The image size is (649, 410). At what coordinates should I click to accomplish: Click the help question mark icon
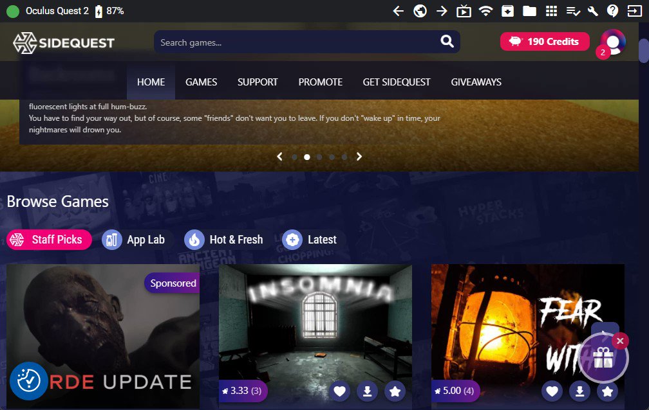click(612, 11)
